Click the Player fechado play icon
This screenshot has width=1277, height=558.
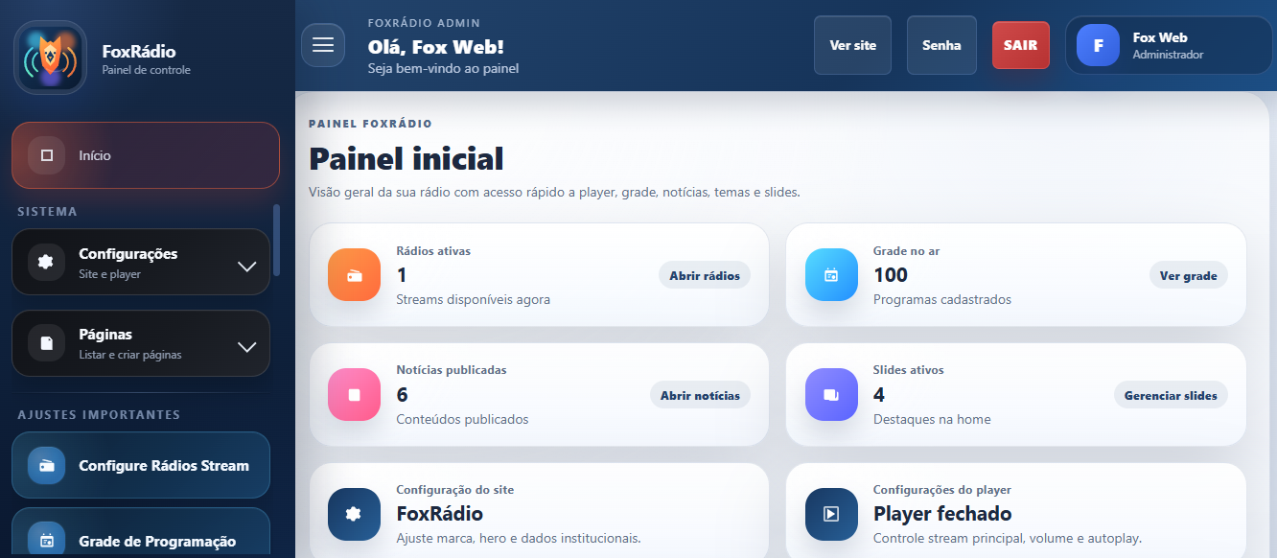click(831, 514)
